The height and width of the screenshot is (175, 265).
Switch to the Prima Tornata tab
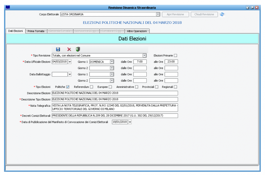35,31
